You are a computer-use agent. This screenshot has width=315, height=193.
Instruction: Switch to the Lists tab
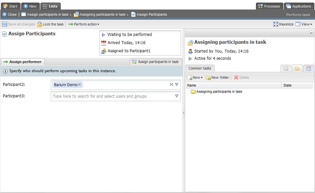coord(51,6)
